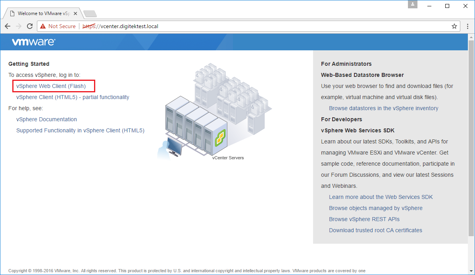Click the vCenter Servers caption text
475x275 pixels.
(x=228, y=158)
